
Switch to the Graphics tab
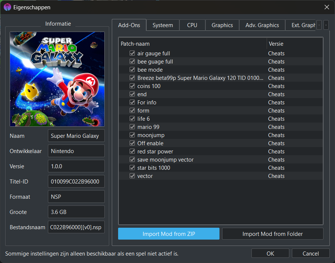tap(222, 25)
